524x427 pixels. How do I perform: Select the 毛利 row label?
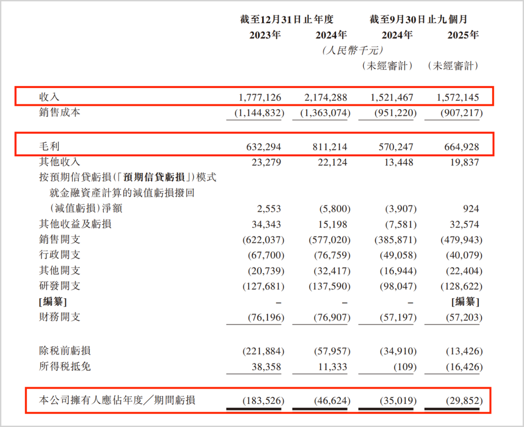pos(49,146)
